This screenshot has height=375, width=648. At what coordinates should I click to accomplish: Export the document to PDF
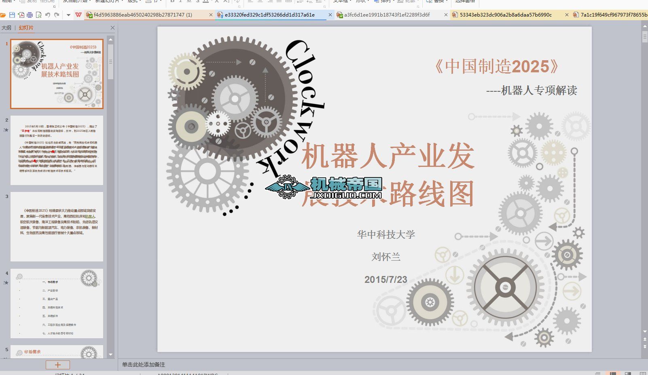pyautogui.click(x=21, y=15)
